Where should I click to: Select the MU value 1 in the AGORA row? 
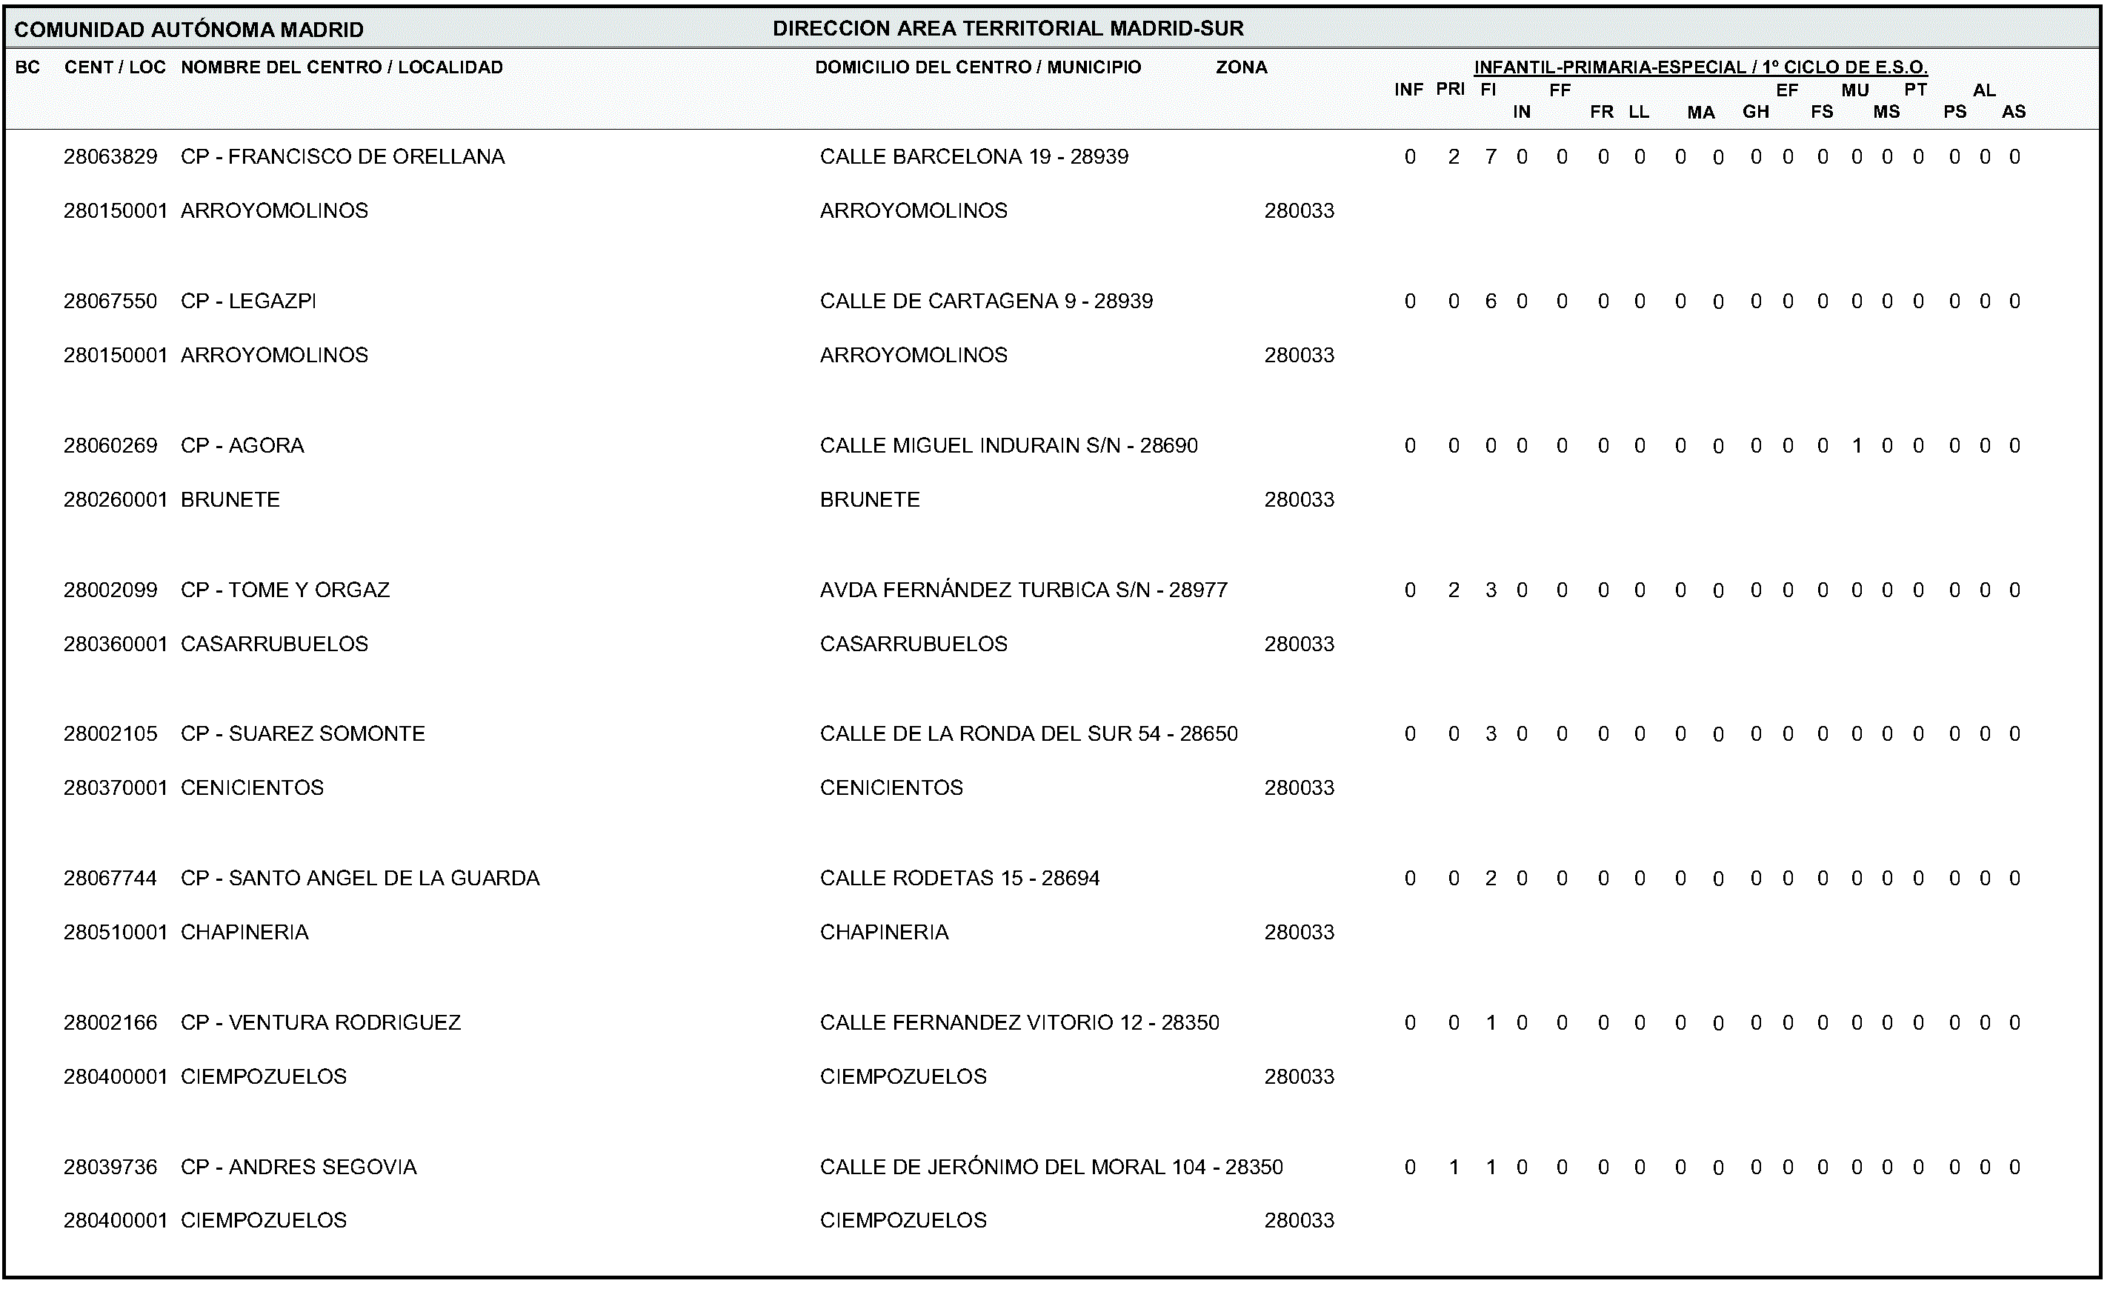pos(1857,446)
